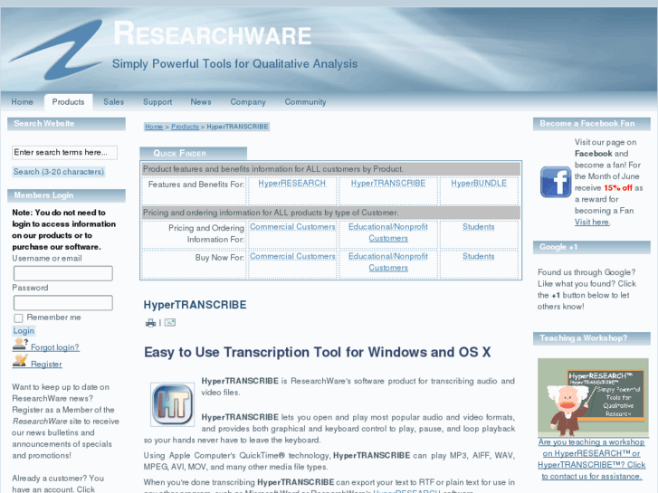This screenshot has height=493, width=658.
Task: Open Pricing info for Commercial Customers
Action: (x=292, y=227)
